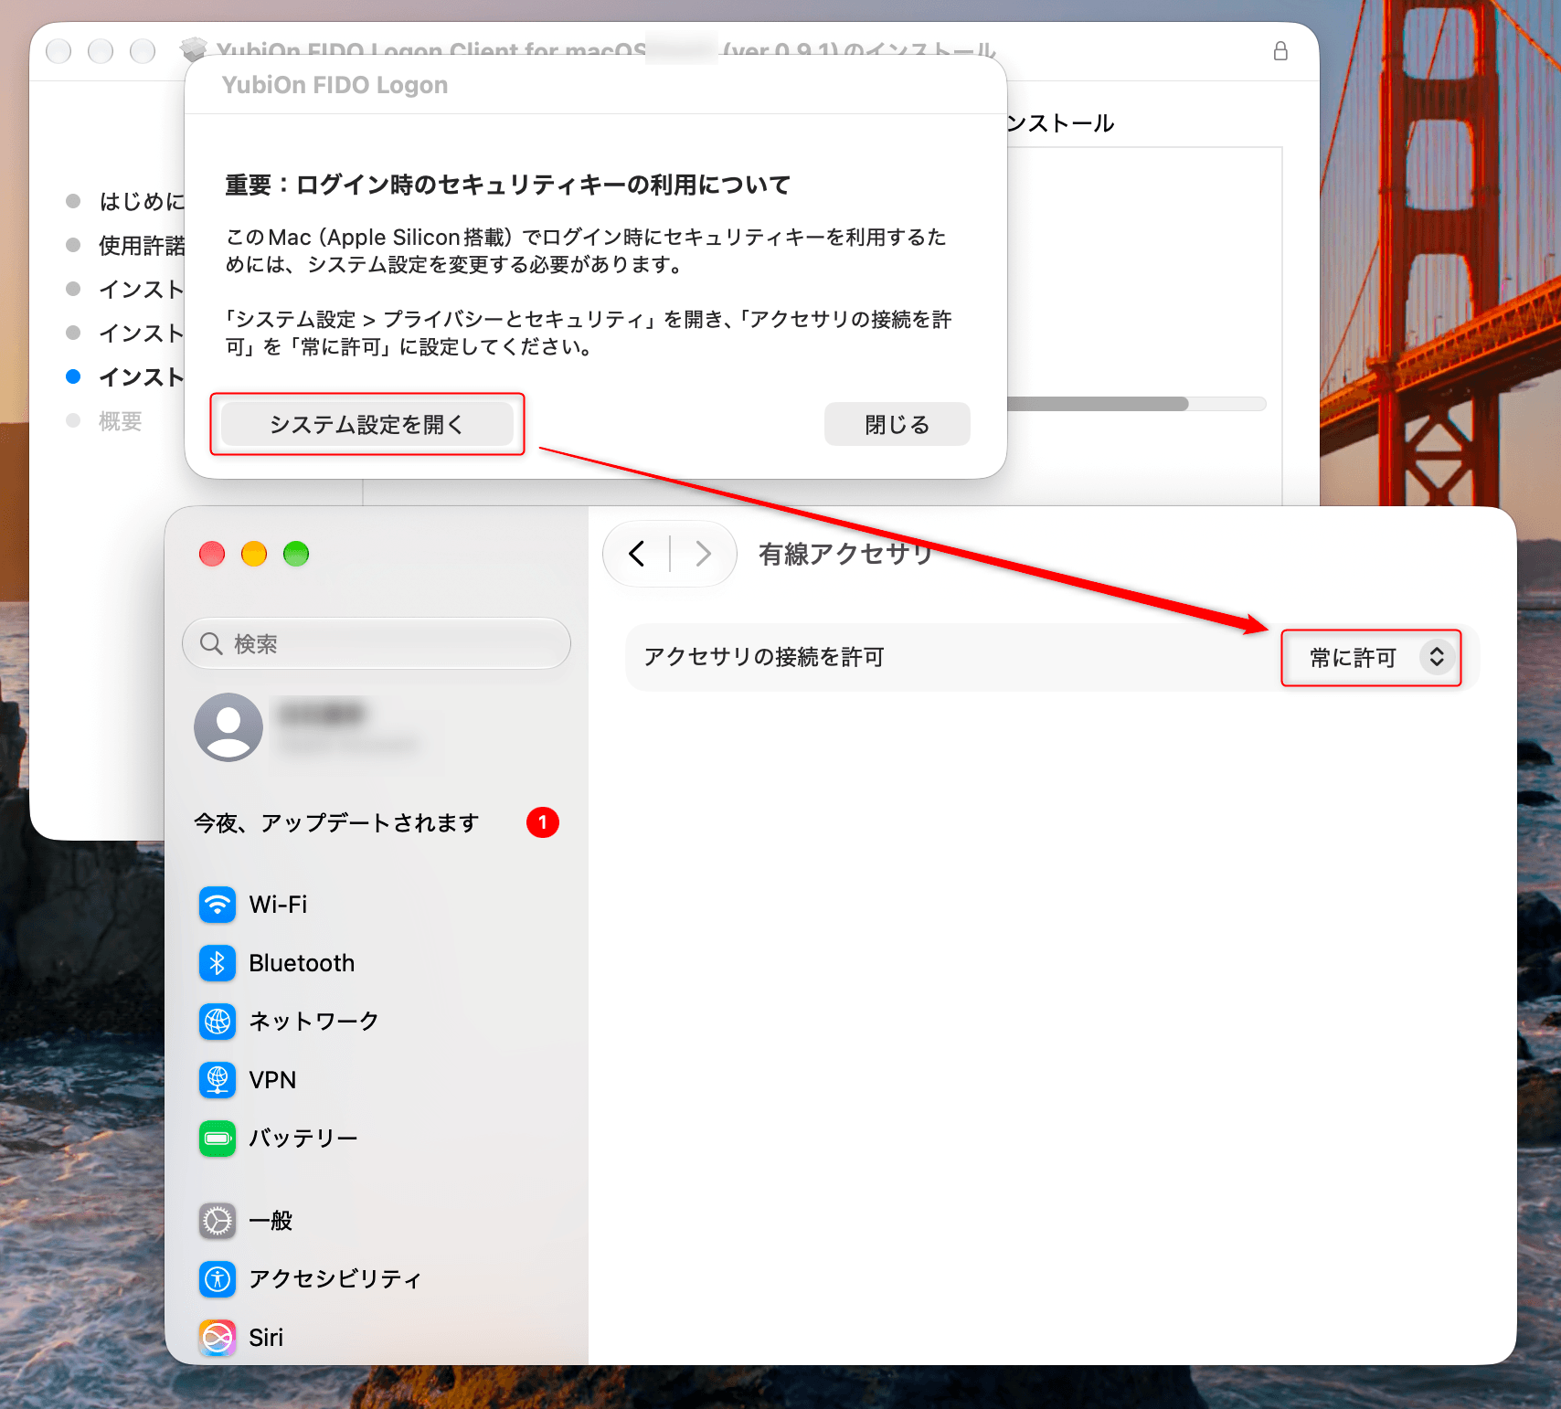Select ネットワーク label in sidebar
The height and width of the screenshot is (1409, 1561).
313,1022
